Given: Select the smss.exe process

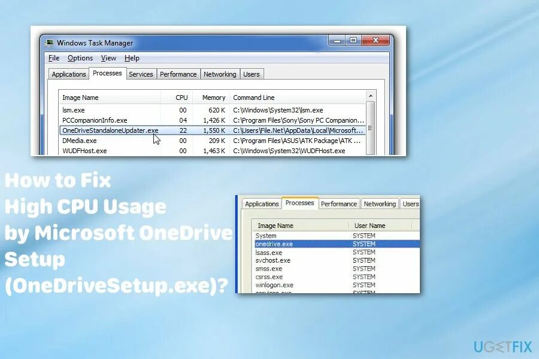Looking at the screenshot, I should [x=337, y=269].
